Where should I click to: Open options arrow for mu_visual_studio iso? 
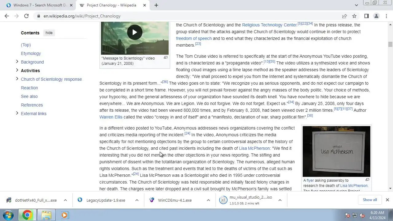click(x=280, y=200)
